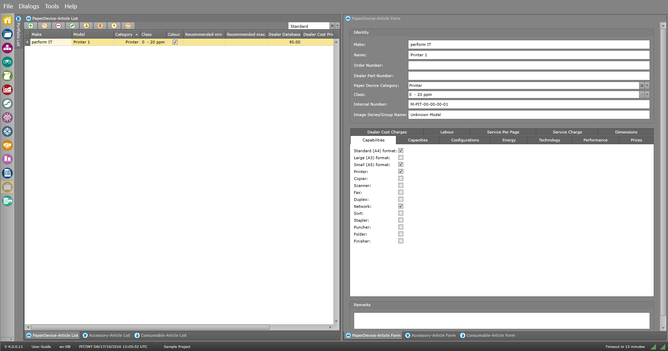Click the red minus delete toolbar button

tap(58, 26)
